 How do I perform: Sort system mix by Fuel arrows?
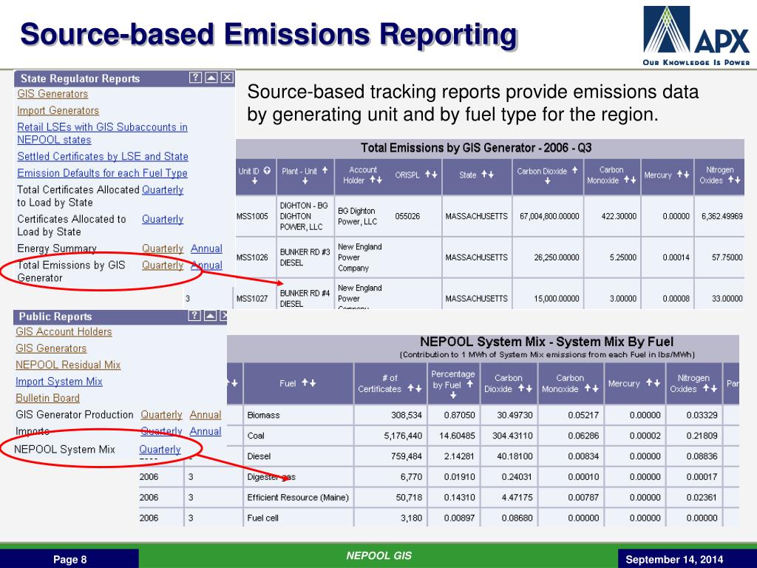pos(309,383)
